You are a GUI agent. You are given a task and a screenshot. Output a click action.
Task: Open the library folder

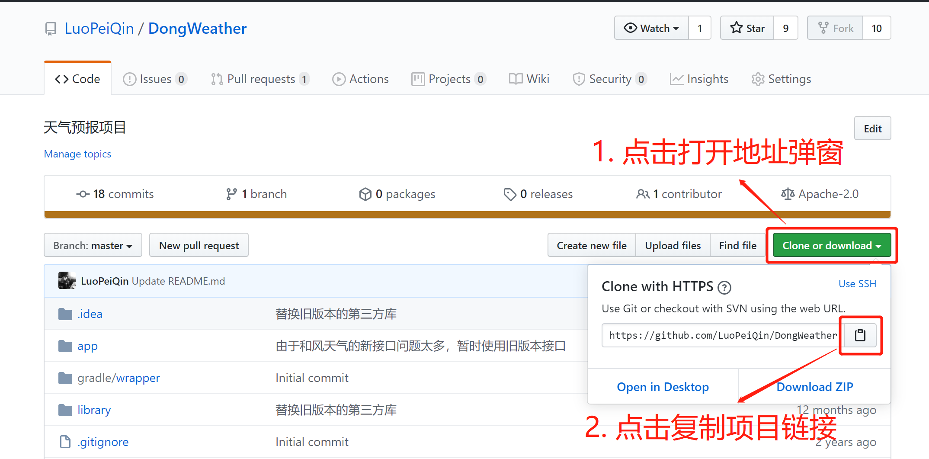[x=94, y=410]
